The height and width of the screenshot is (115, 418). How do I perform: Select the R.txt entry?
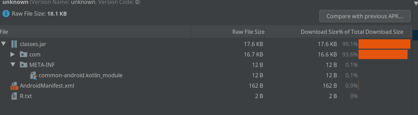click(26, 96)
